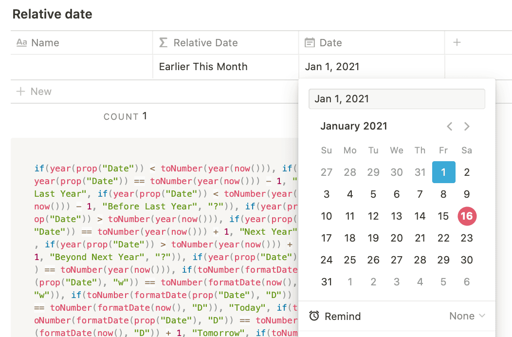The height and width of the screenshot is (337, 512).
Task: Click the date text input field
Action: 397,99
